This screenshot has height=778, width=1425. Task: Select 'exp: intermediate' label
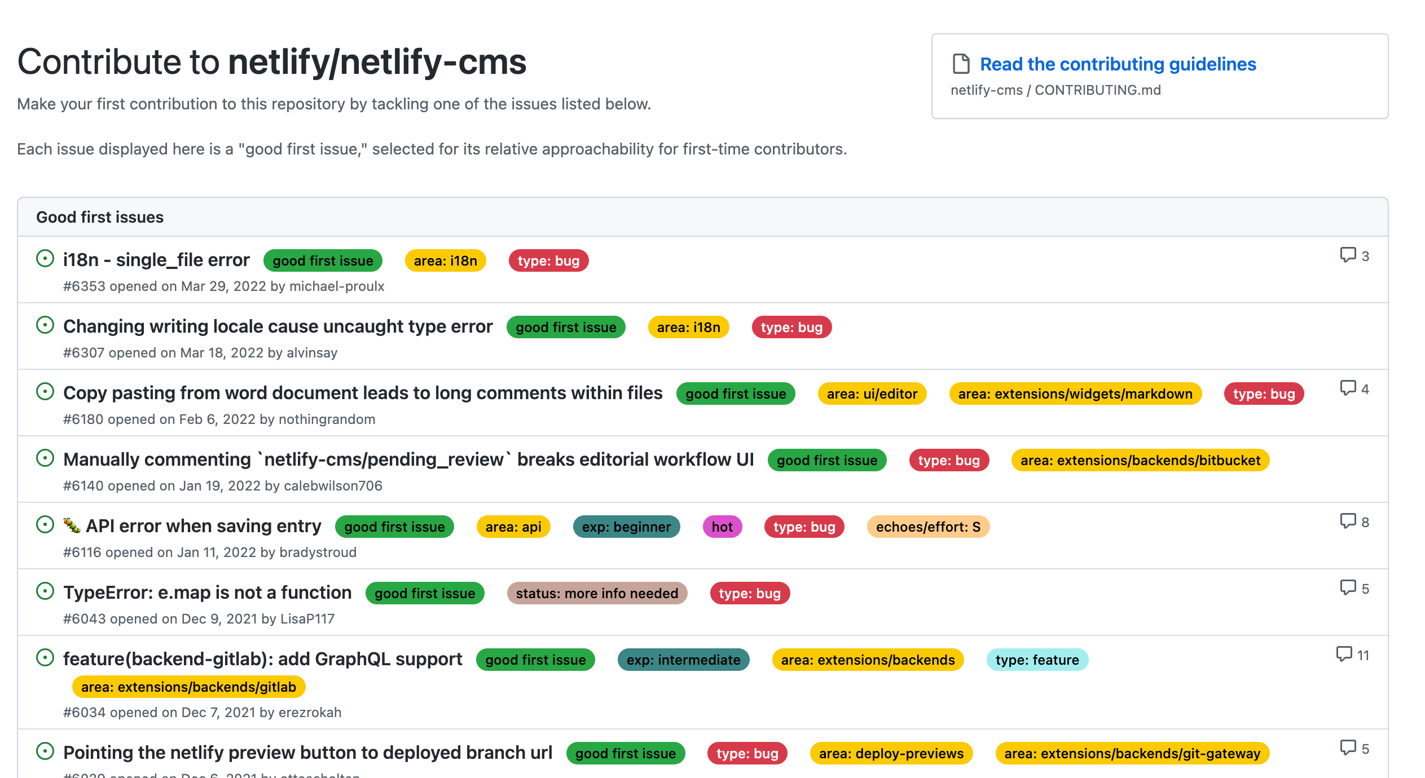coord(683,660)
